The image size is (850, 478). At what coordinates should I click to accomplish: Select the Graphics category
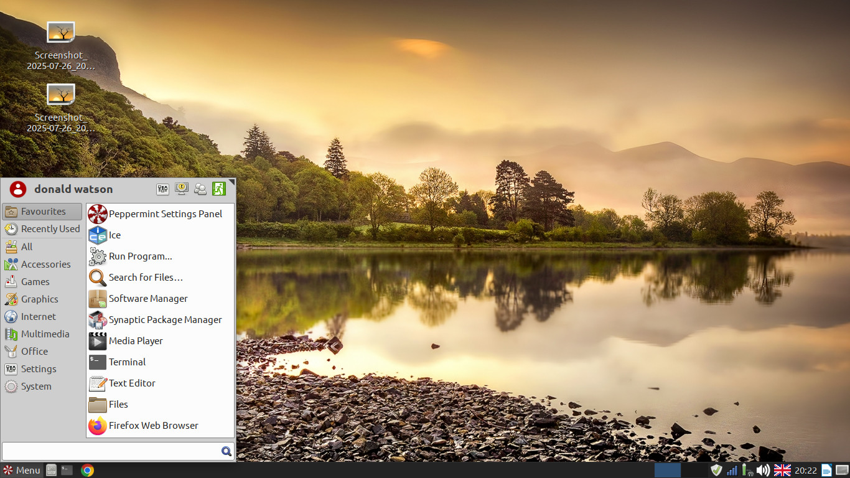coord(42,299)
